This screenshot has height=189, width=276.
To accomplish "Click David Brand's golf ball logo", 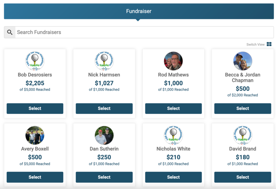I will click(x=243, y=135).
